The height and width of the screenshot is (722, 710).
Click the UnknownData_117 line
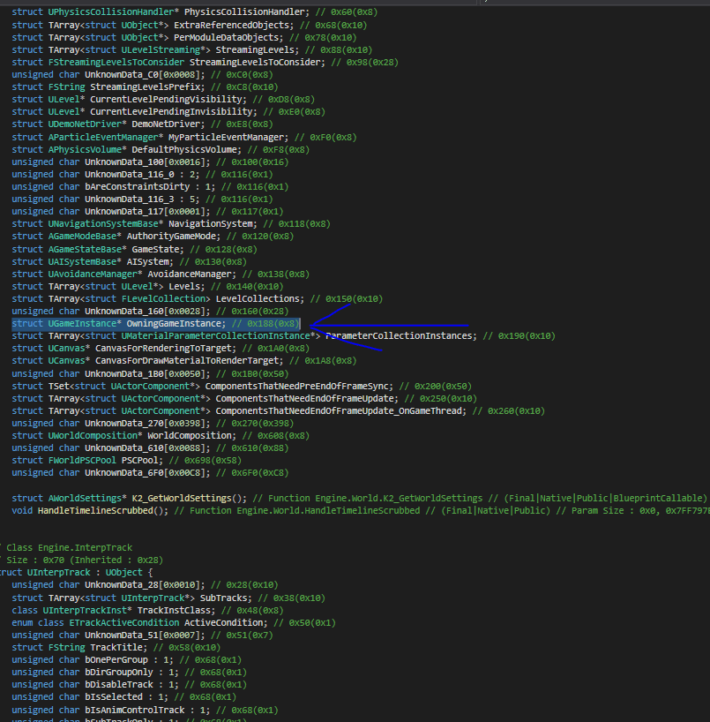(x=147, y=212)
